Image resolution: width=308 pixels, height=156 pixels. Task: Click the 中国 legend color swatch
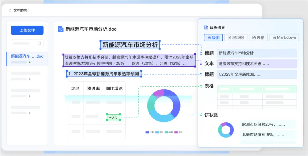147,132
